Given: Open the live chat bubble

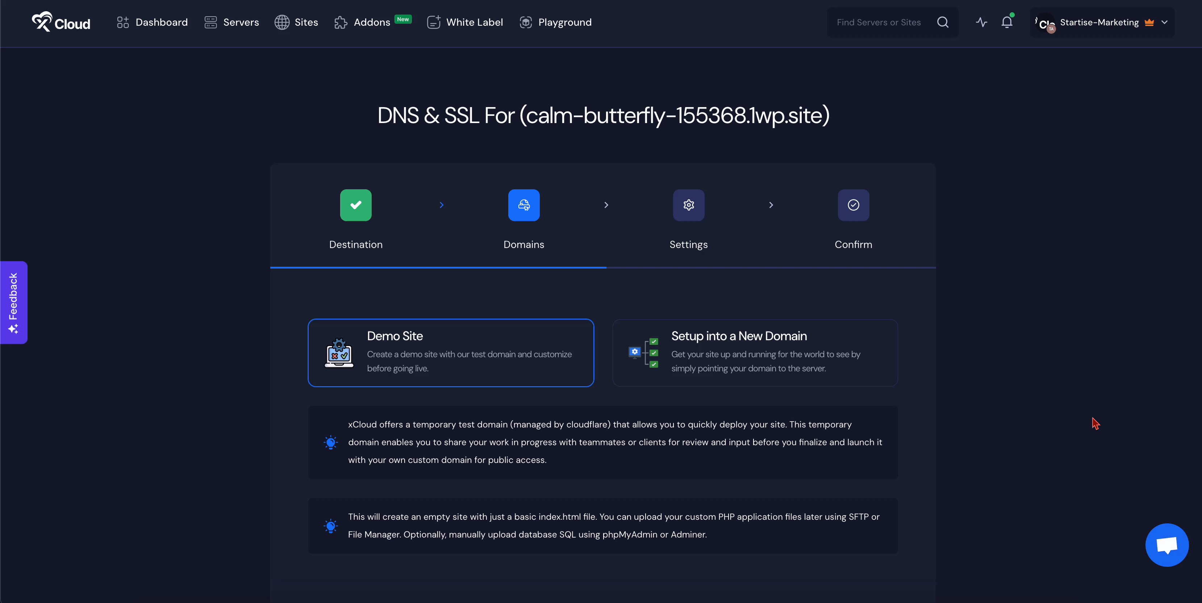Looking at the screenshot, I should click(x=1166, y=545).
